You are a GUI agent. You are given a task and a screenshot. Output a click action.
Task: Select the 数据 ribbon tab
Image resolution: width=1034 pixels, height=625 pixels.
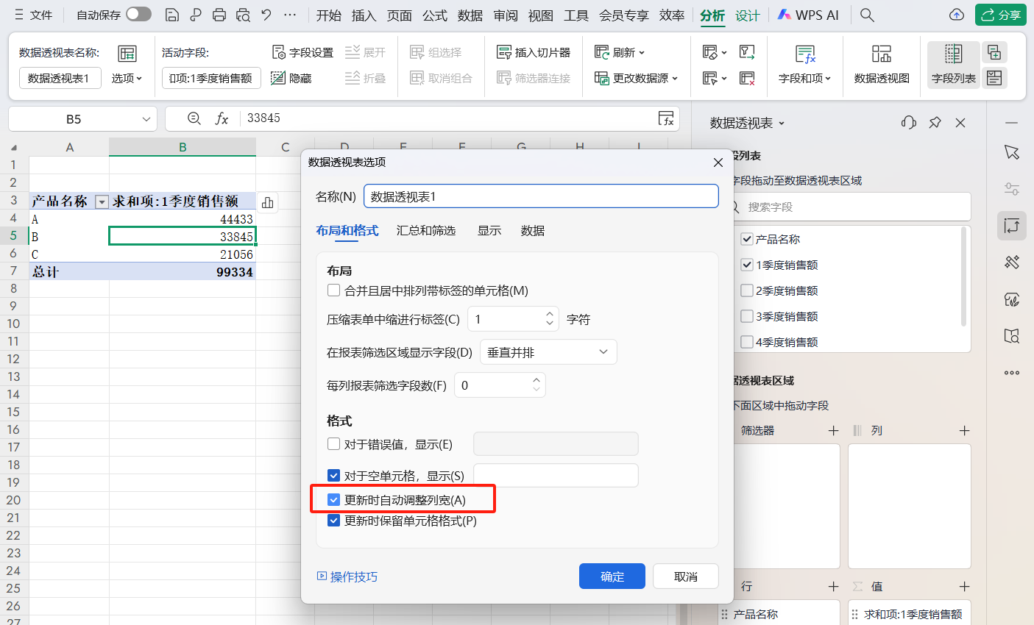(470, 14)
